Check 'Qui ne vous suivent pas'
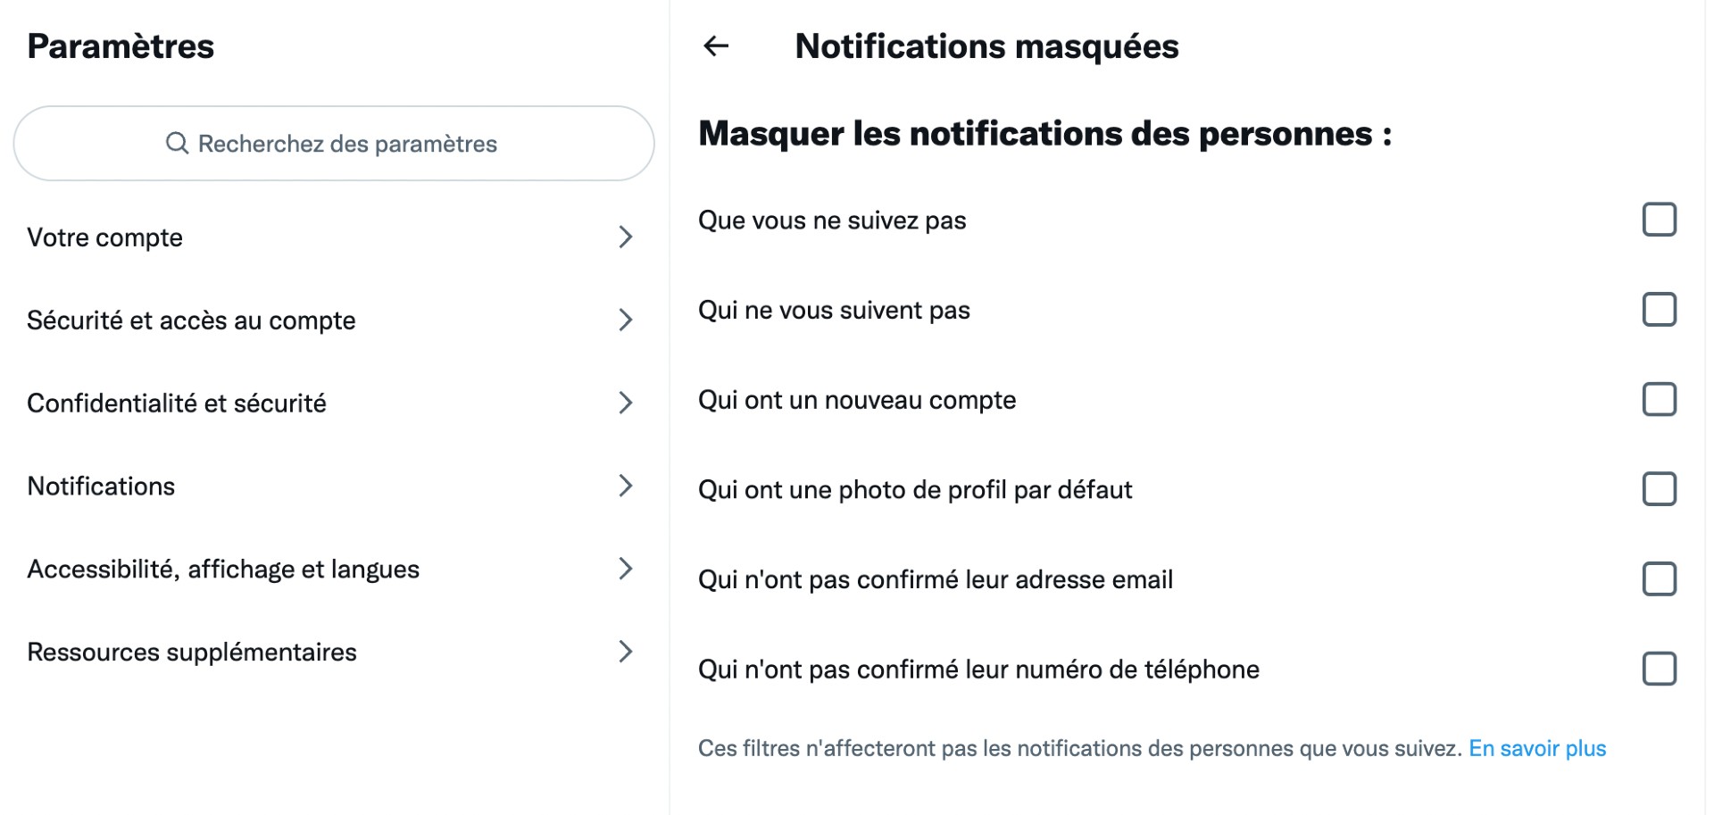The image size is (1714, 815). [1660, 310]
